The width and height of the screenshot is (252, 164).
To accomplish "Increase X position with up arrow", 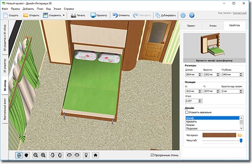I will (200, 90).
